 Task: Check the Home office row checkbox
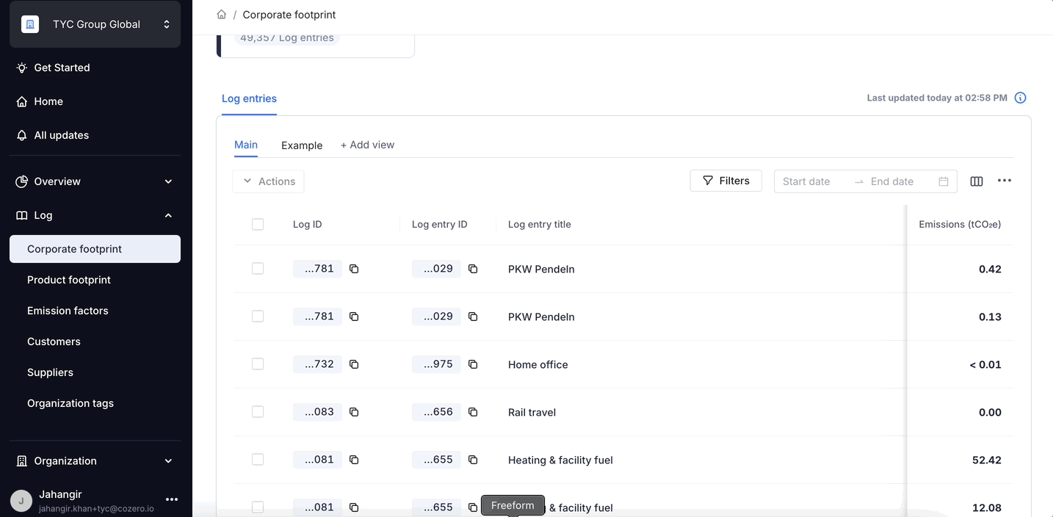pos(258,364)
